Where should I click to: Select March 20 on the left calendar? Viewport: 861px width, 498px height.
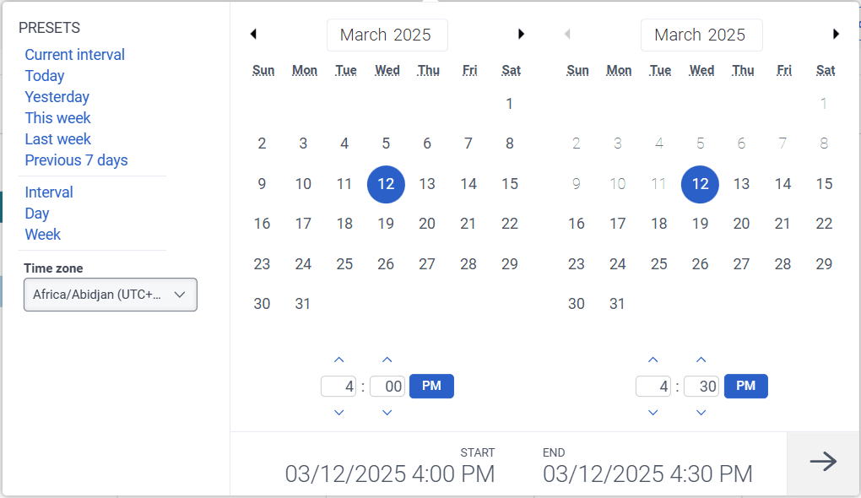point(427,223)
